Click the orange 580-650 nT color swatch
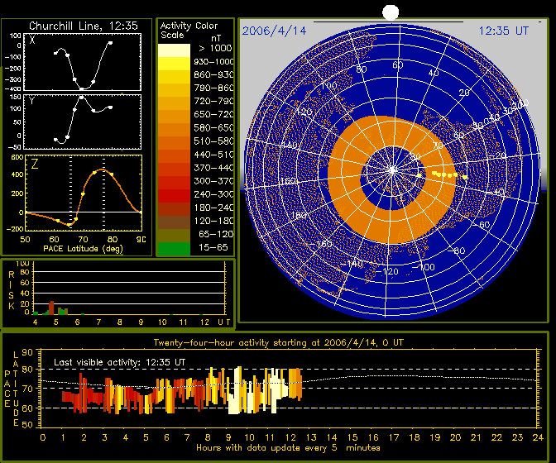Image resolution: width=556 pixels, height=463 pixels. tap(174, 130)
